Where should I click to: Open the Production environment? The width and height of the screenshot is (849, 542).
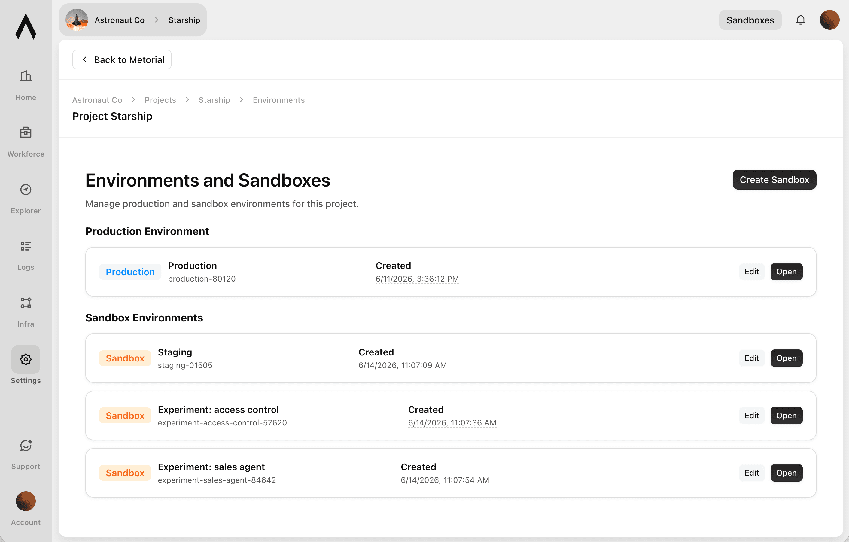click(786, 272)
